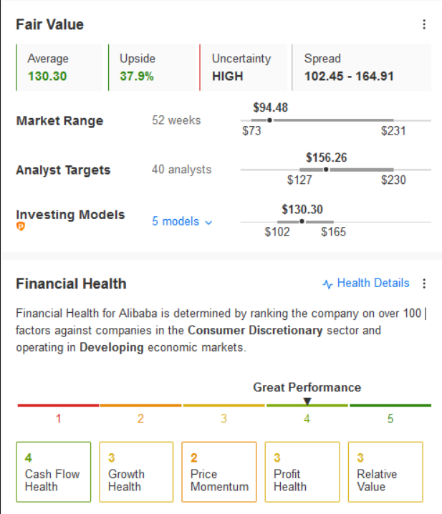
Task: Click the green score 4 segment on health scale
Action: point(307,406)
